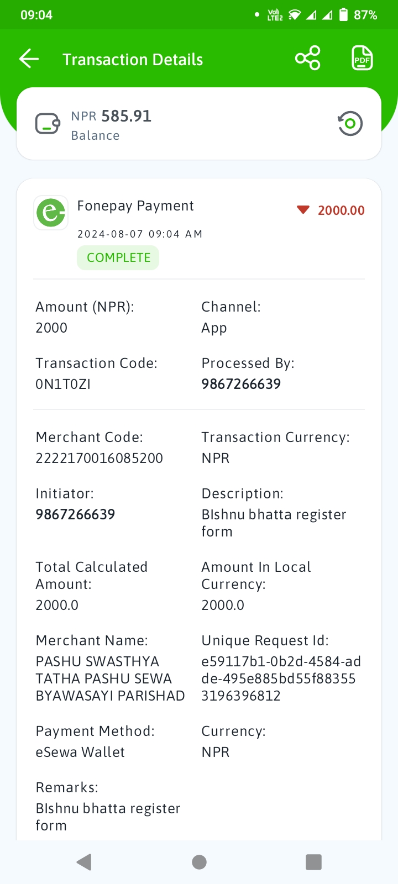
Task: Open the Android back navigation button
Action: [84, 862]
